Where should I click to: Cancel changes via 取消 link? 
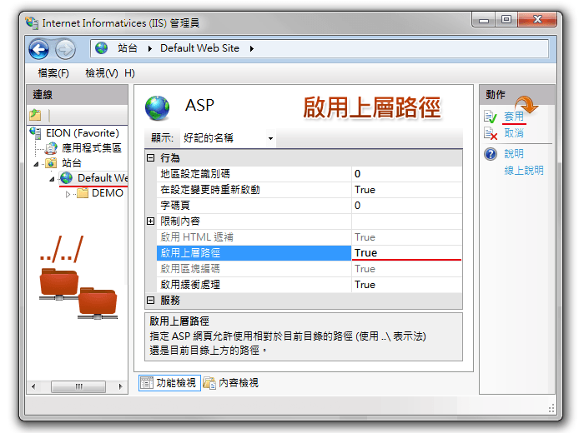click(514, 133)
